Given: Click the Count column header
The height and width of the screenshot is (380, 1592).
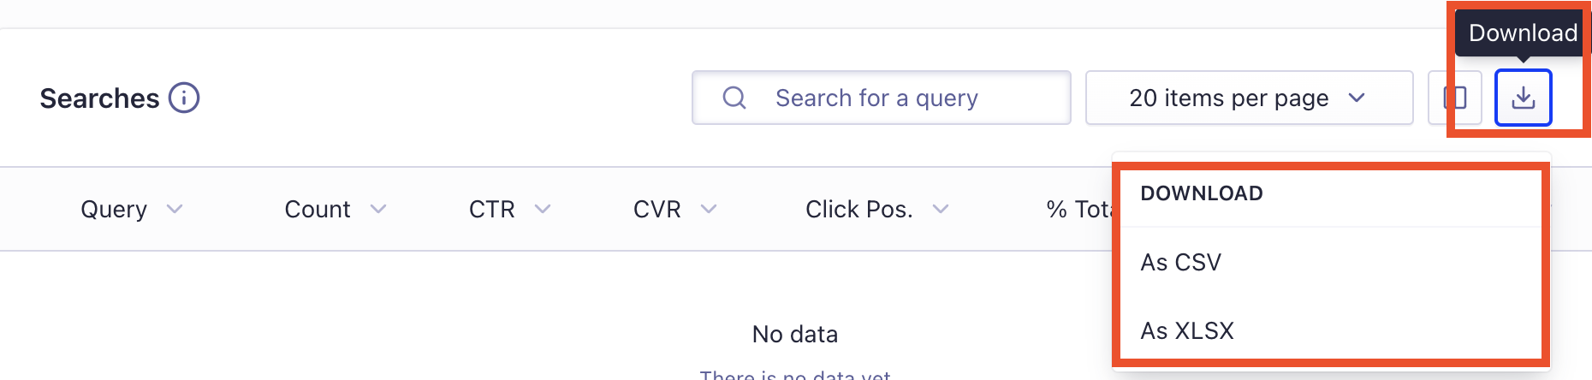Looking at the screenshot, I should click(x=318, y=209).
